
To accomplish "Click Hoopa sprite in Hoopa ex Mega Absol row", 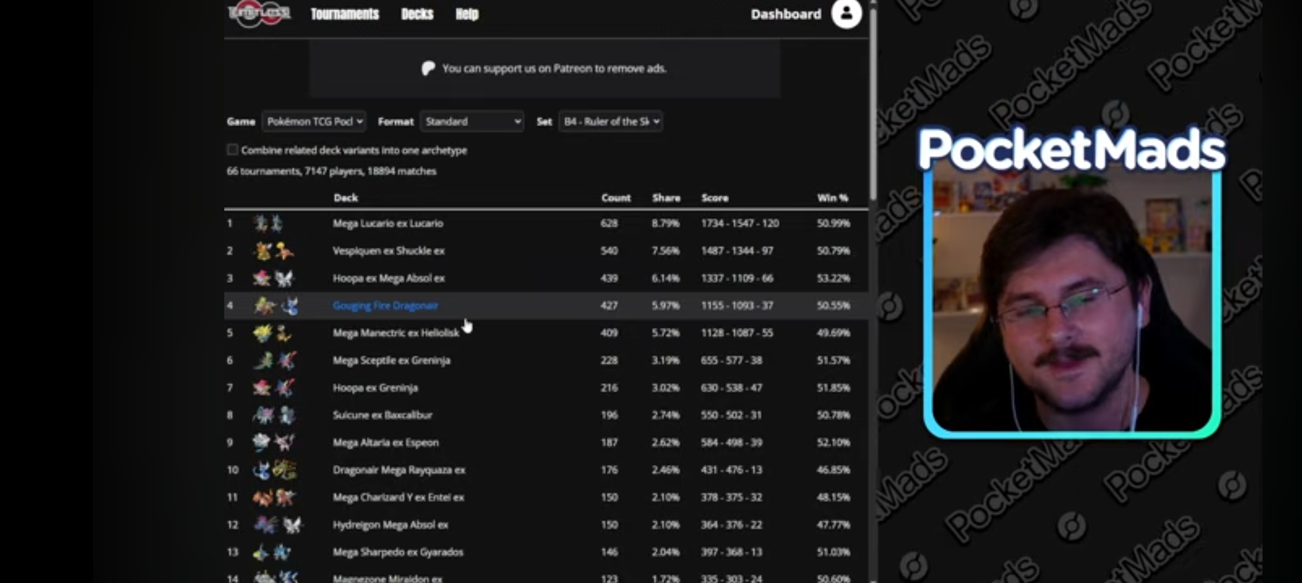I will pos(262,278).
